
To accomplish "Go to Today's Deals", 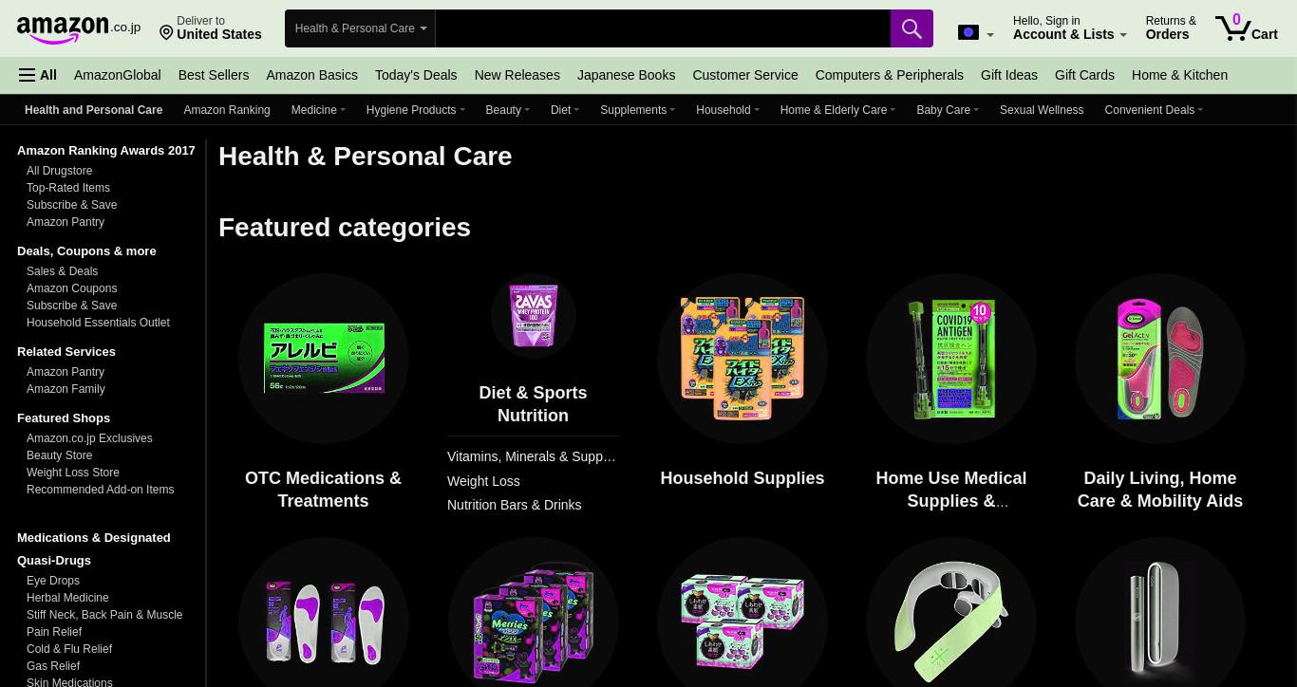I will pos(416,75).
